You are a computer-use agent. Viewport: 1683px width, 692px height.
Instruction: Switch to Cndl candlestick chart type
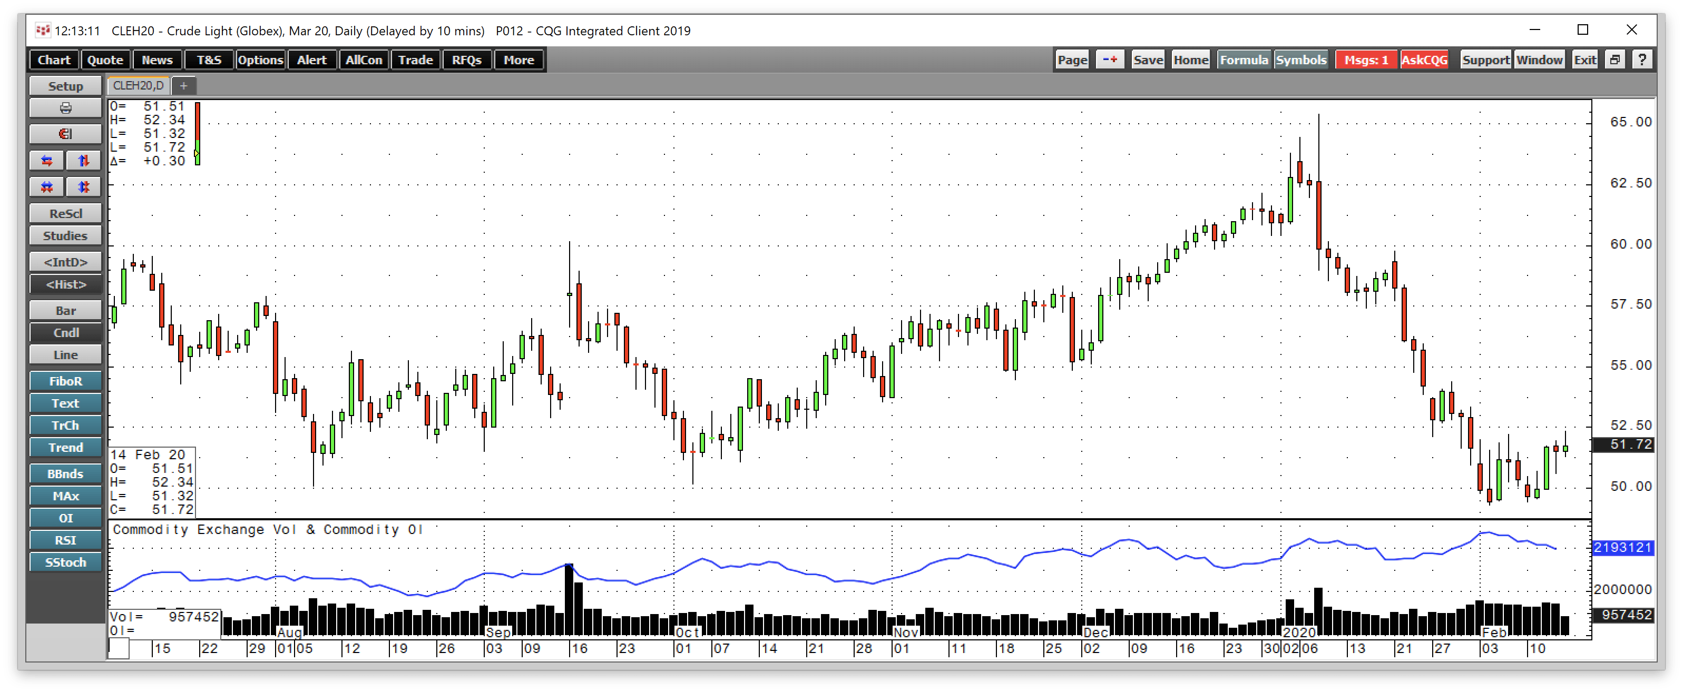(65, 332)
